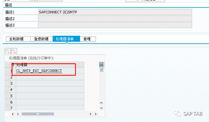Click the vertical scrollbar thumb of handler table
The image size is (209, 122).
tap(101, 70)
